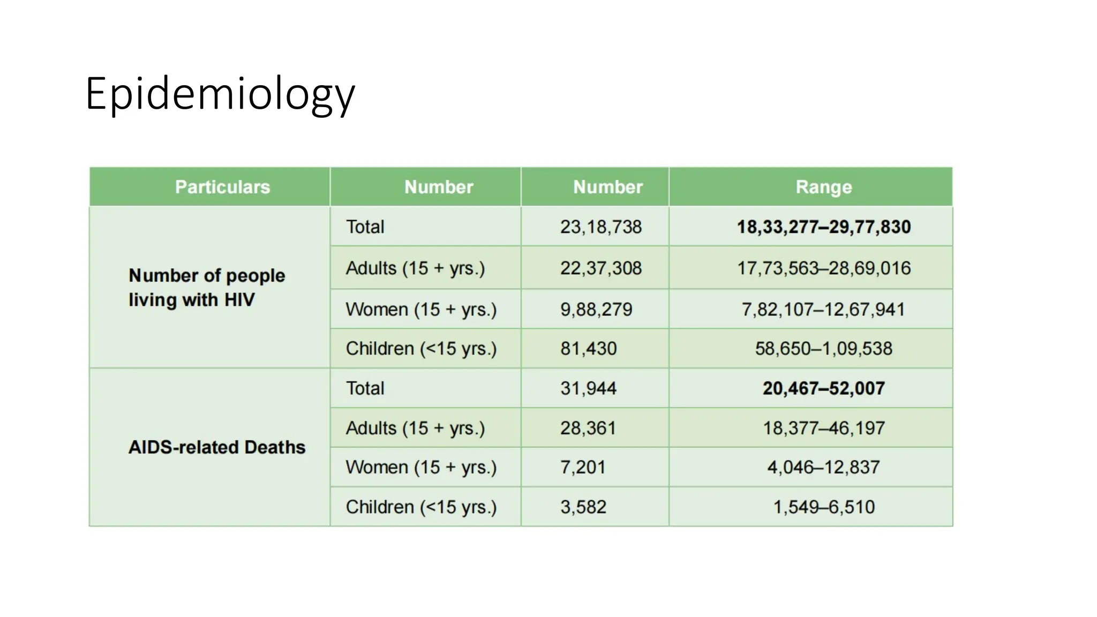This screenshot has height=617, width=1097.
Task: Select the value 23,18,738
Action: (600, 227)
